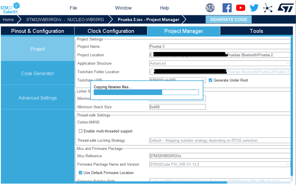Click the Mcu Reference label

coord(90,156)
